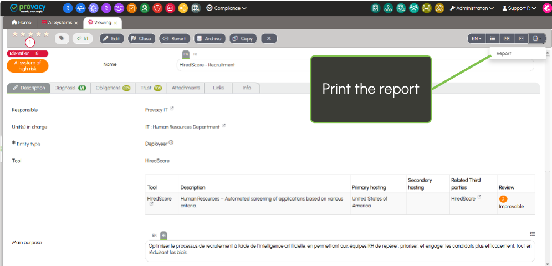Click the translation A/B icon
The image size is (552, 266).
(x=507, y=38)
